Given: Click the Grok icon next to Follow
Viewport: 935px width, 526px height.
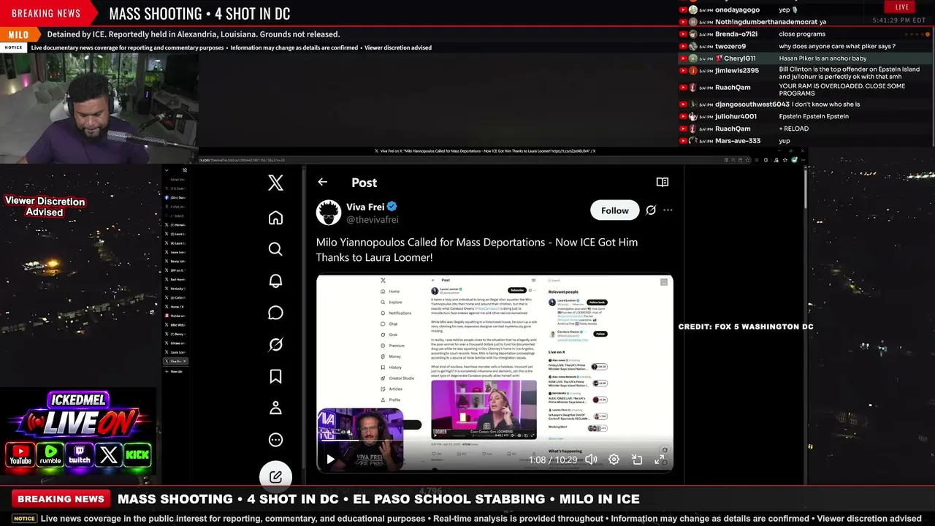Looking at the screenshot, I should (651, 210).
